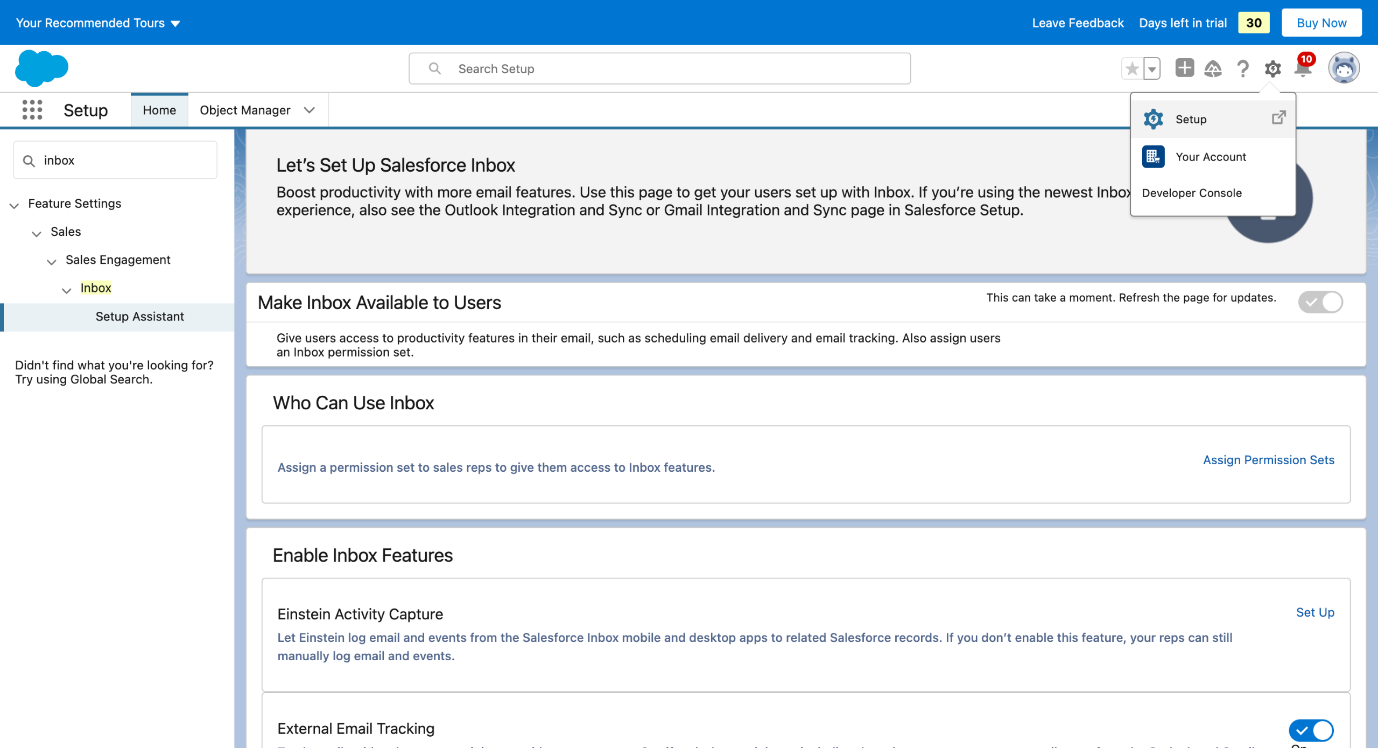Open the App Launcher dots grid
Viewport: 1378px width, 748px height.
coord(32,110)
